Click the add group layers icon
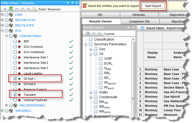Image resolution: width=192 pixels, height=123 pixels. coord(11,9)
